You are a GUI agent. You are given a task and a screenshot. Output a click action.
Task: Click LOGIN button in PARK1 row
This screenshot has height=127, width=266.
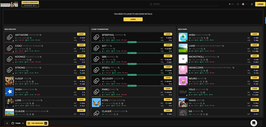click(168, 88)
